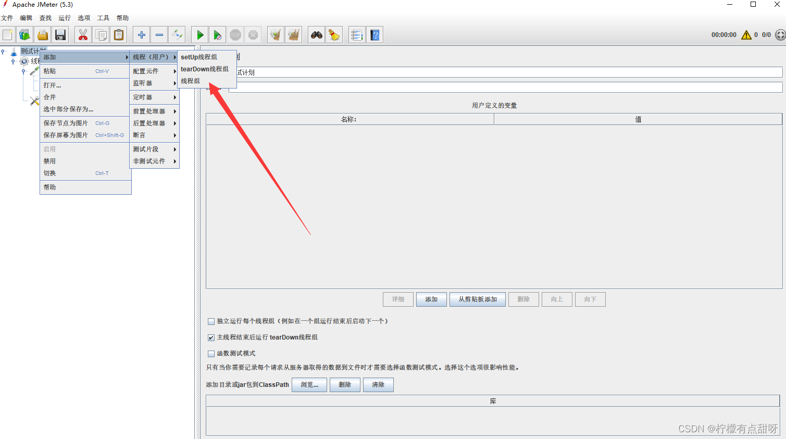Uncheck 主线程结束后运行 tearDown线程组
This screenshot has height=439, width=786.
(211, 337)
